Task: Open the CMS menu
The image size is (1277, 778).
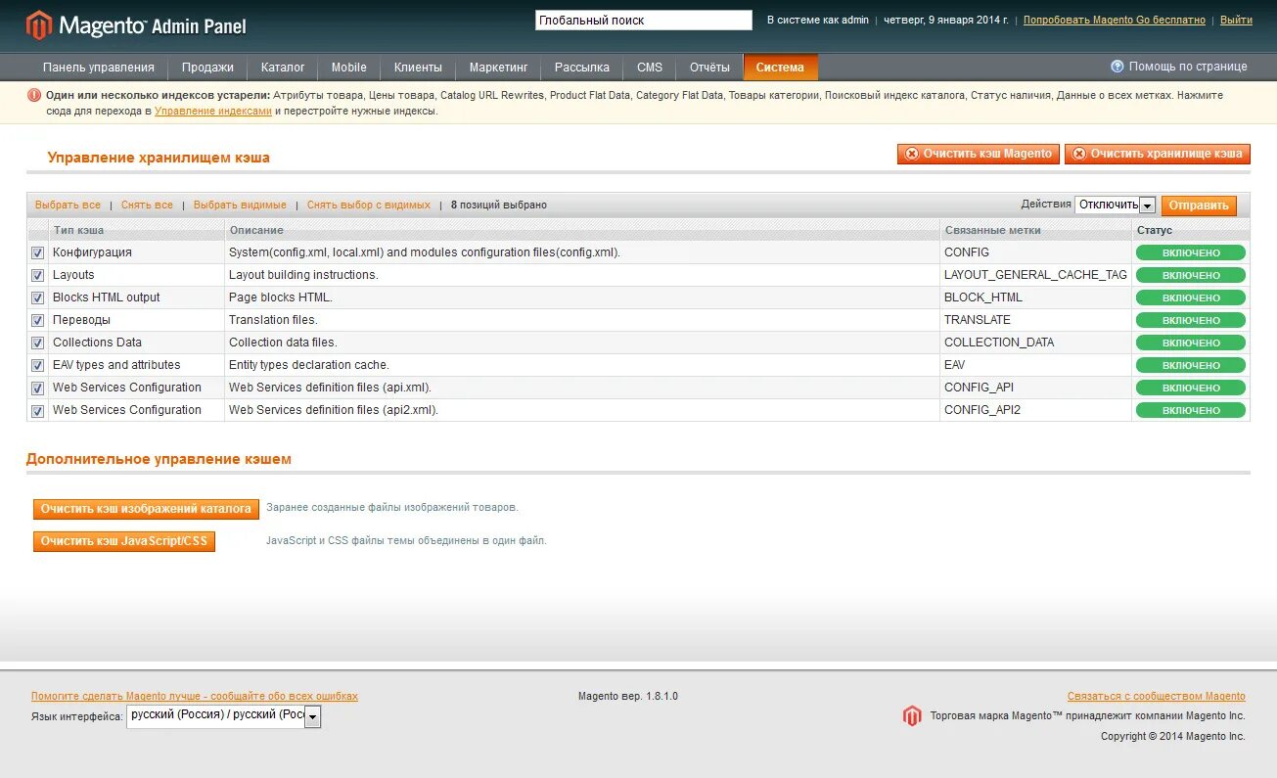Action: pyautogui.click(x=650, y=68)
